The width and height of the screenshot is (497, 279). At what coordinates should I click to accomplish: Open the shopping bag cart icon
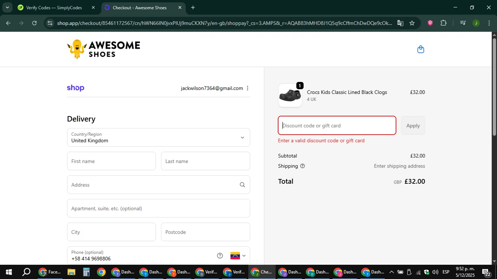[420, 49]
